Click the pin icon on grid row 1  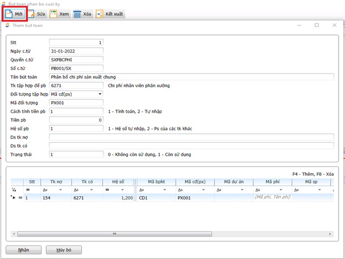(x=20, y=198)
